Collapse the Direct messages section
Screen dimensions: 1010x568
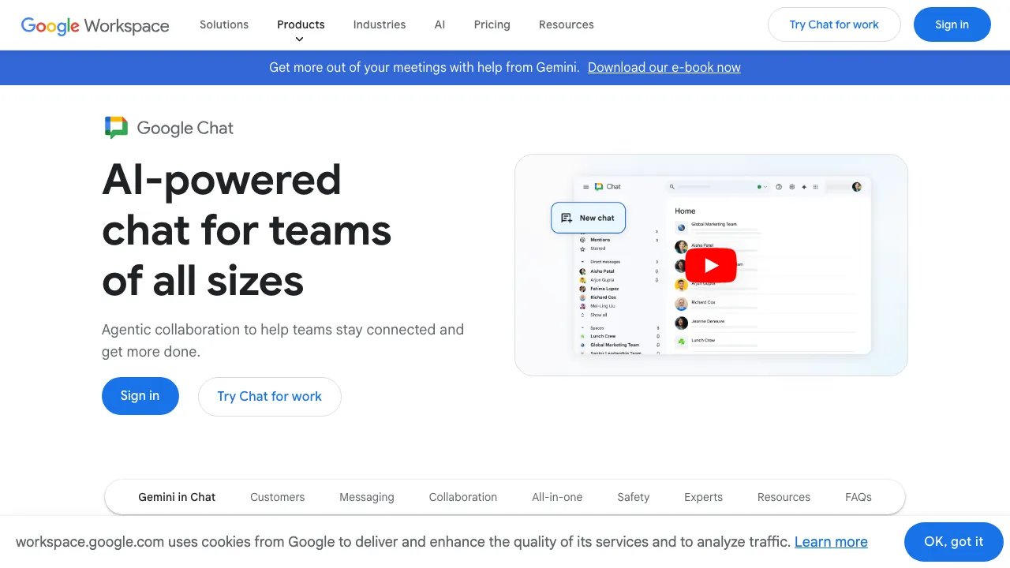pyautogui.click(x=583, y=261)
